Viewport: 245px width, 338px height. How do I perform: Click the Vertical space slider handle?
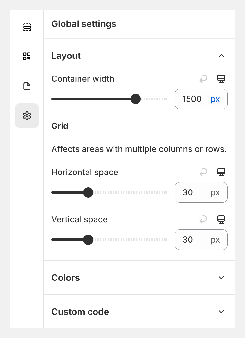coord(88,240)
